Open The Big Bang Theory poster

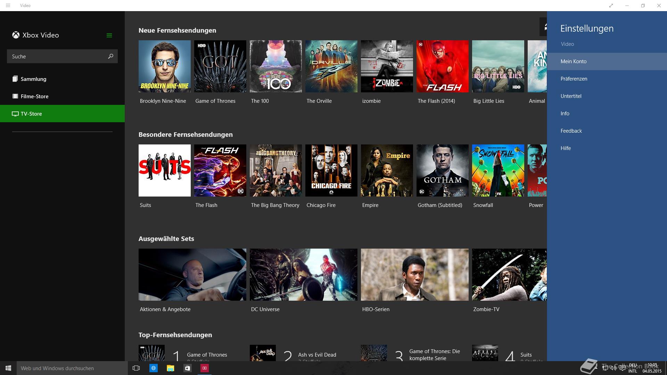point(276,170)
